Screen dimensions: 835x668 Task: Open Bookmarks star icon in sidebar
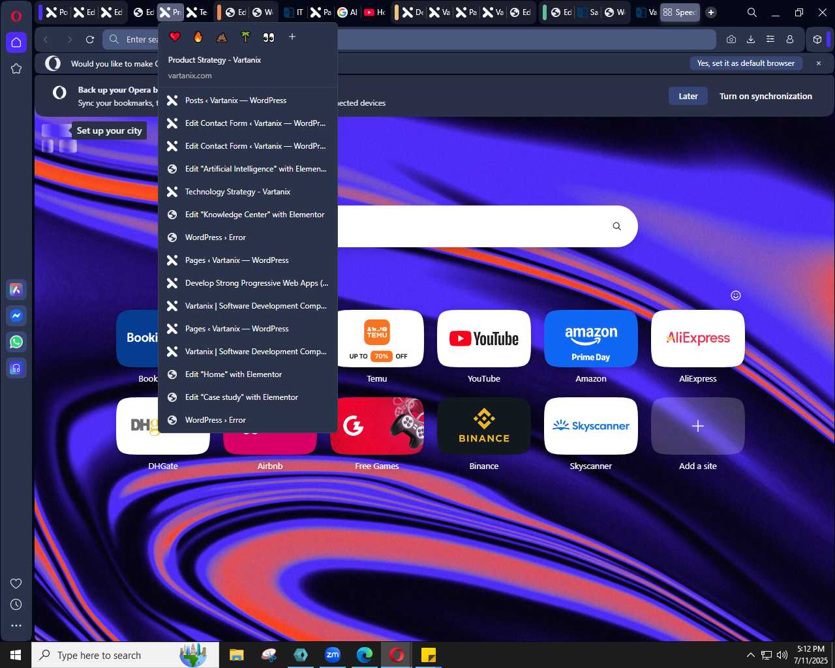point(16,68)
